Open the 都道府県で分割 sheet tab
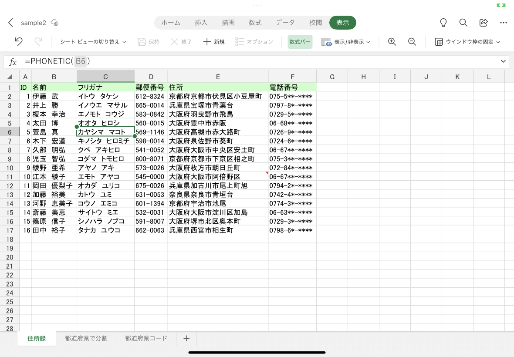The height and width of the screenshot is (357, 514). coord(86,338)
